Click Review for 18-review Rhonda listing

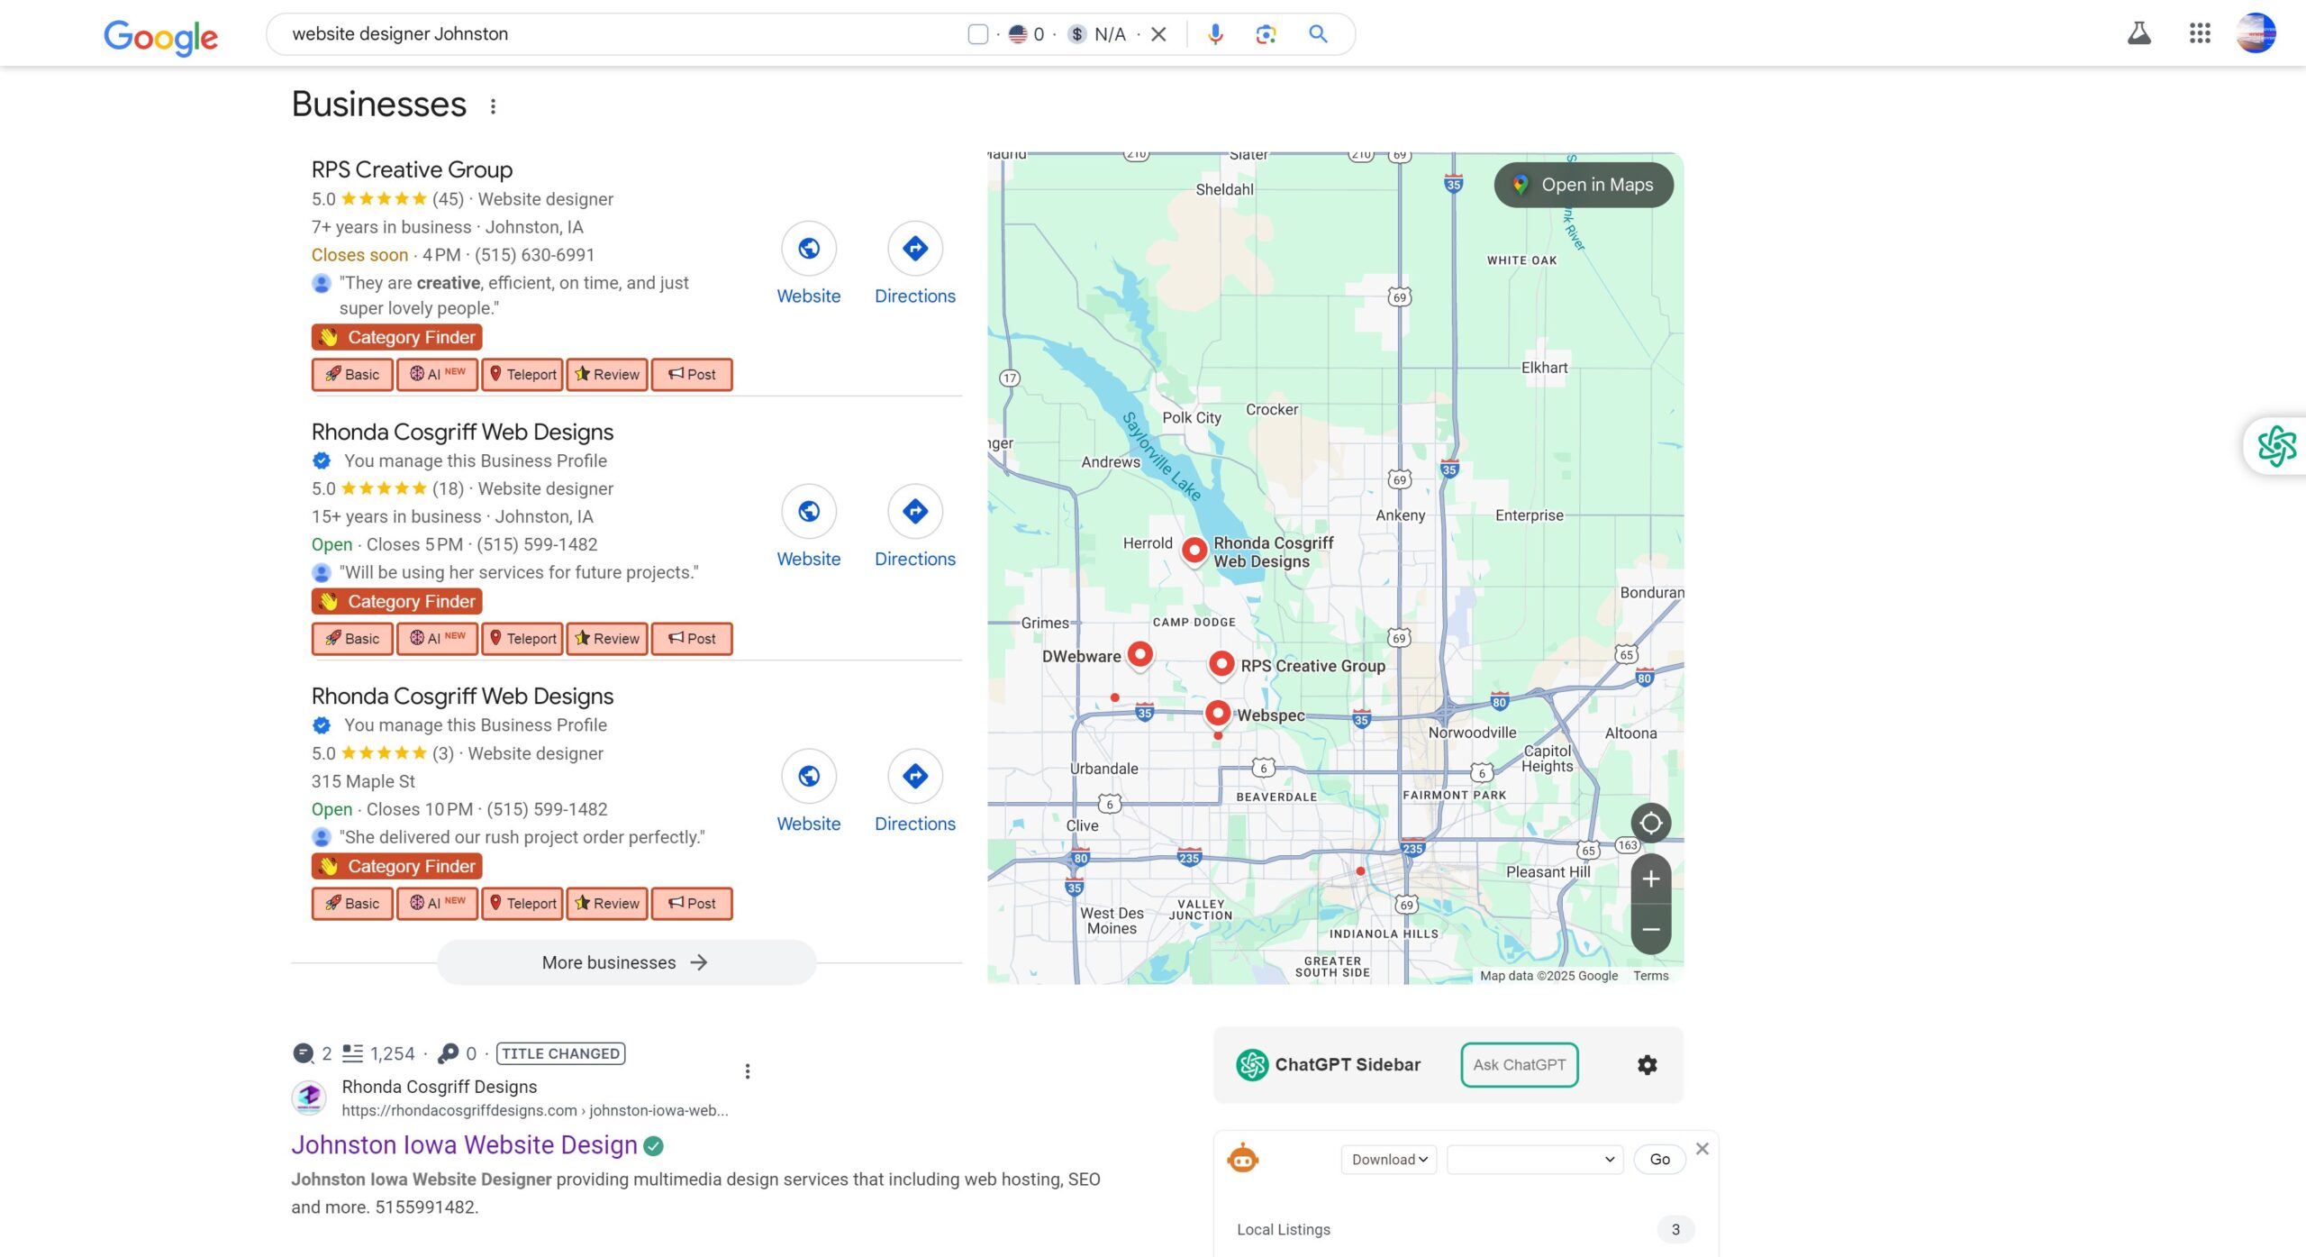607,638
